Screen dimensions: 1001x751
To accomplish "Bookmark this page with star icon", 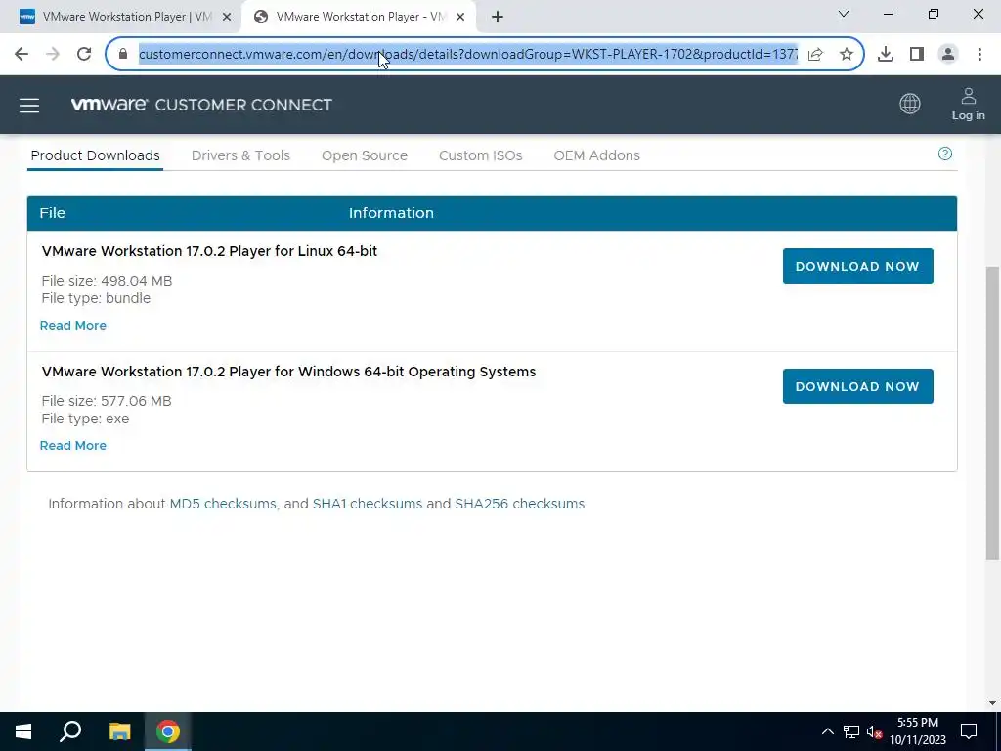I will 847,55.
